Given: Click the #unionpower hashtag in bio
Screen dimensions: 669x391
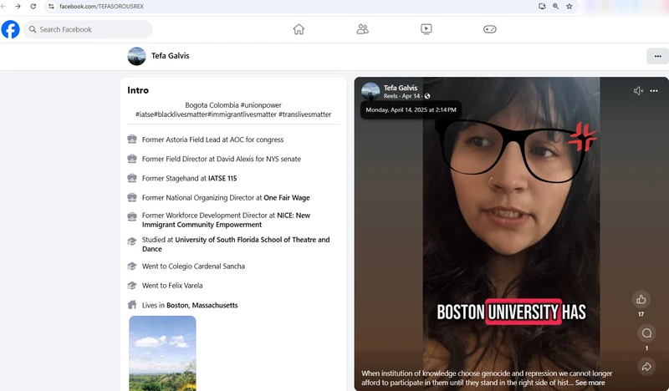Looking at the screenshot, I should click(x=261, y=105).
